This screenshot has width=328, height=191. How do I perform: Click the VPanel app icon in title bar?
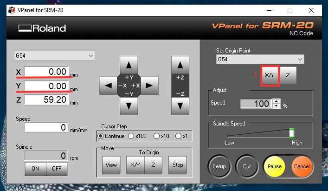tap(12, 10)
